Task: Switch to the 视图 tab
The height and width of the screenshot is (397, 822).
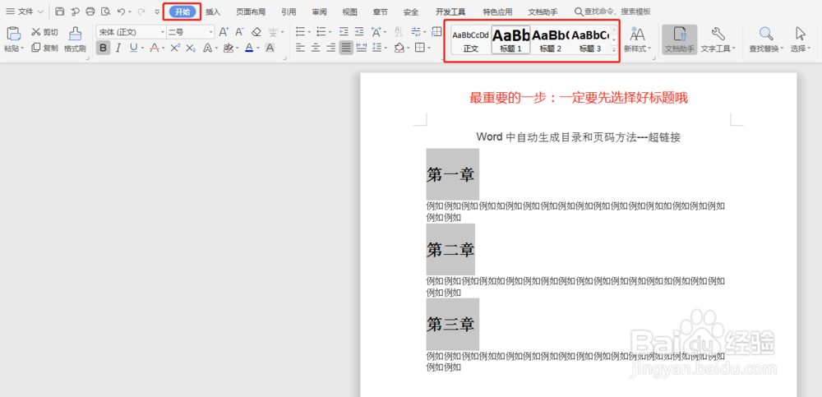Action: click(349, 12)
